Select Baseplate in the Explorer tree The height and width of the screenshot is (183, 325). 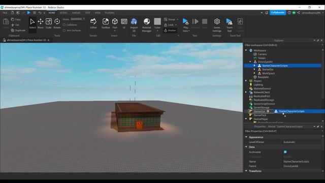coord(263,77)
